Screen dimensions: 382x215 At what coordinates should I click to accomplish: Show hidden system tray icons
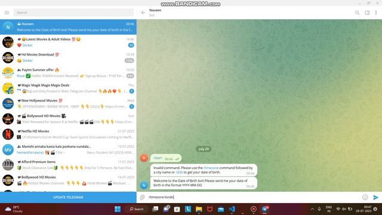coord(312,209)
